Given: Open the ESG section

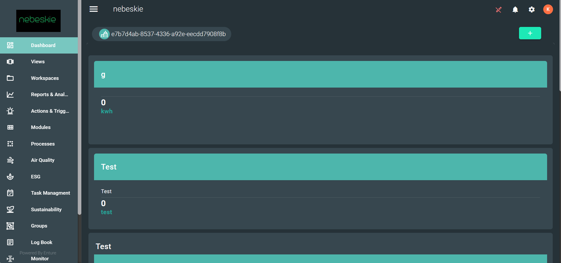Looking at the screenshot, I should 35,177.
